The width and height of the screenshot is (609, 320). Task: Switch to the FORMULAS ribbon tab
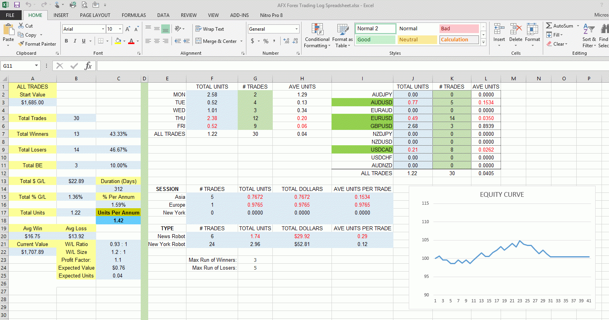tap(134, 15)
